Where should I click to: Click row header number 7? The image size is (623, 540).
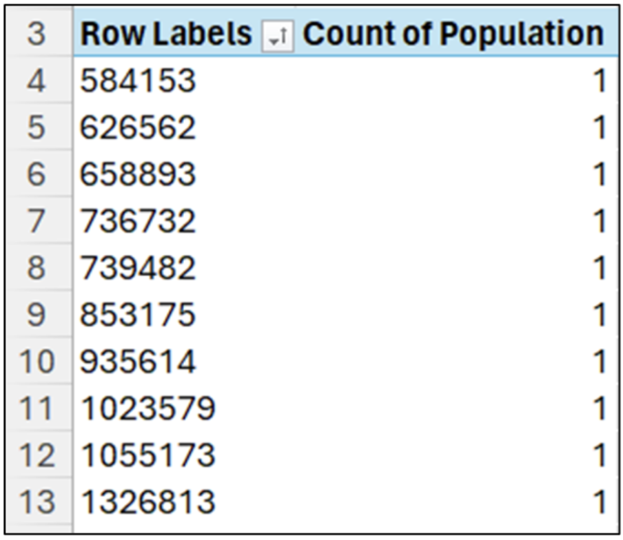pyautogui.click(x=36, y=221)
